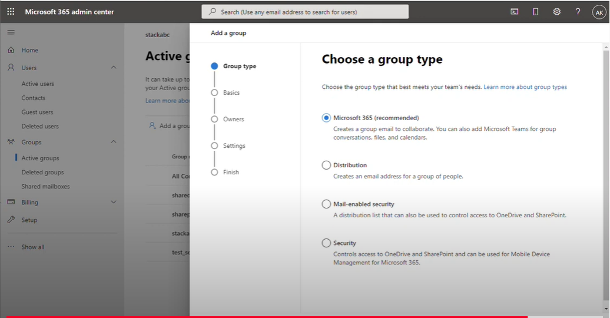
Task: Select Mail-enabled security radio button
Action: pyautogui.click(x=326, y=204)
